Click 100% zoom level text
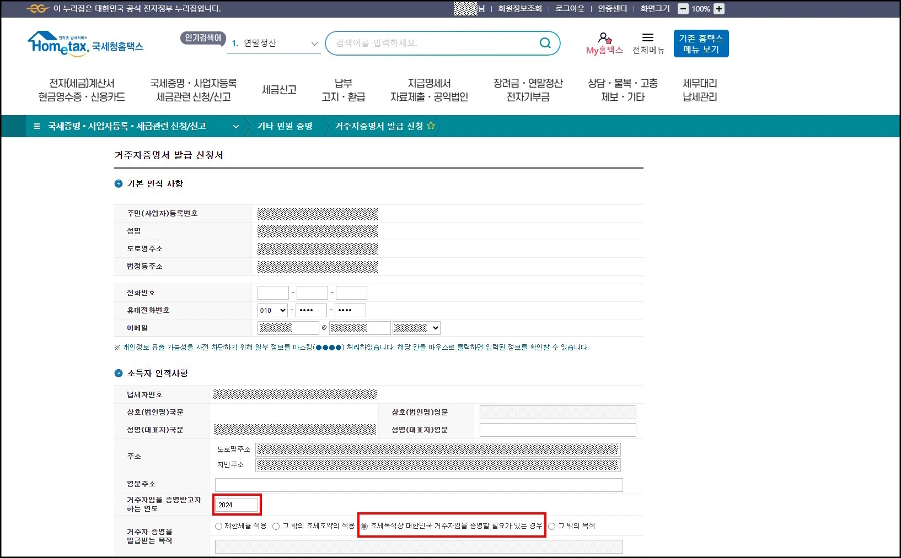The image size is (901, 558). 701,9
